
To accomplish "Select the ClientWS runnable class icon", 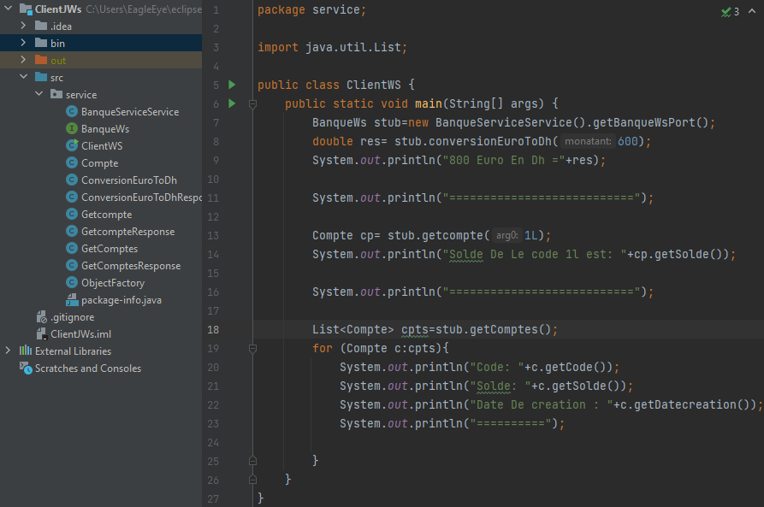I will tap(72, 145).
